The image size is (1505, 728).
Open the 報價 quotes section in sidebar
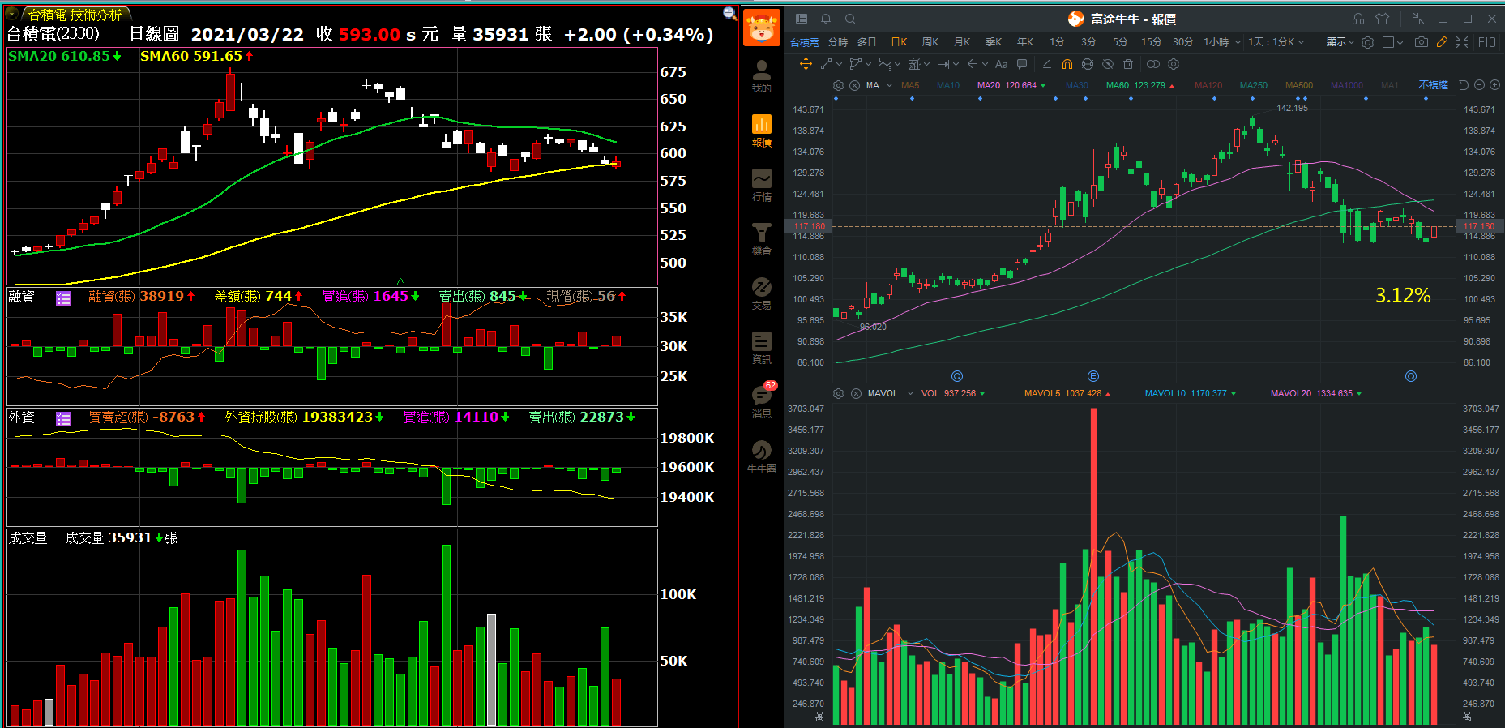tap(761, 130)
